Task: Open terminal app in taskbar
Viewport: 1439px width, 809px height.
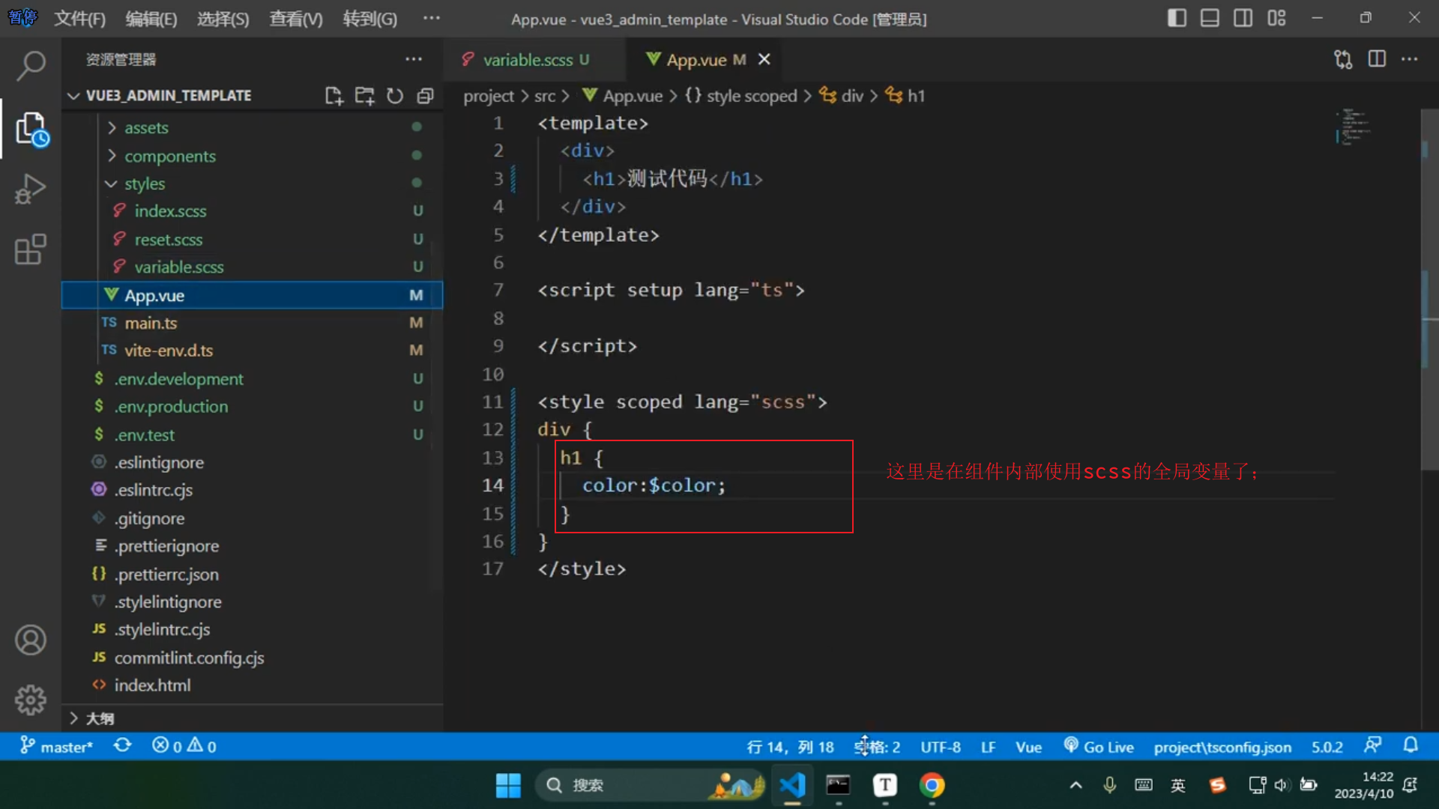Action: pyautogui.click(x=838, y=785)
